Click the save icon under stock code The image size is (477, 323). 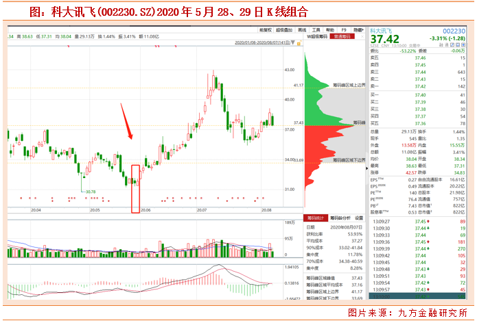[458, 45]
